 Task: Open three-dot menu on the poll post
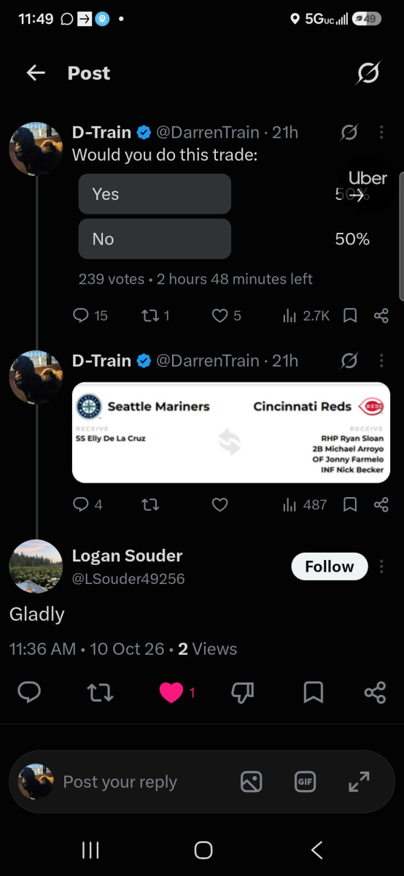[381, 132]
